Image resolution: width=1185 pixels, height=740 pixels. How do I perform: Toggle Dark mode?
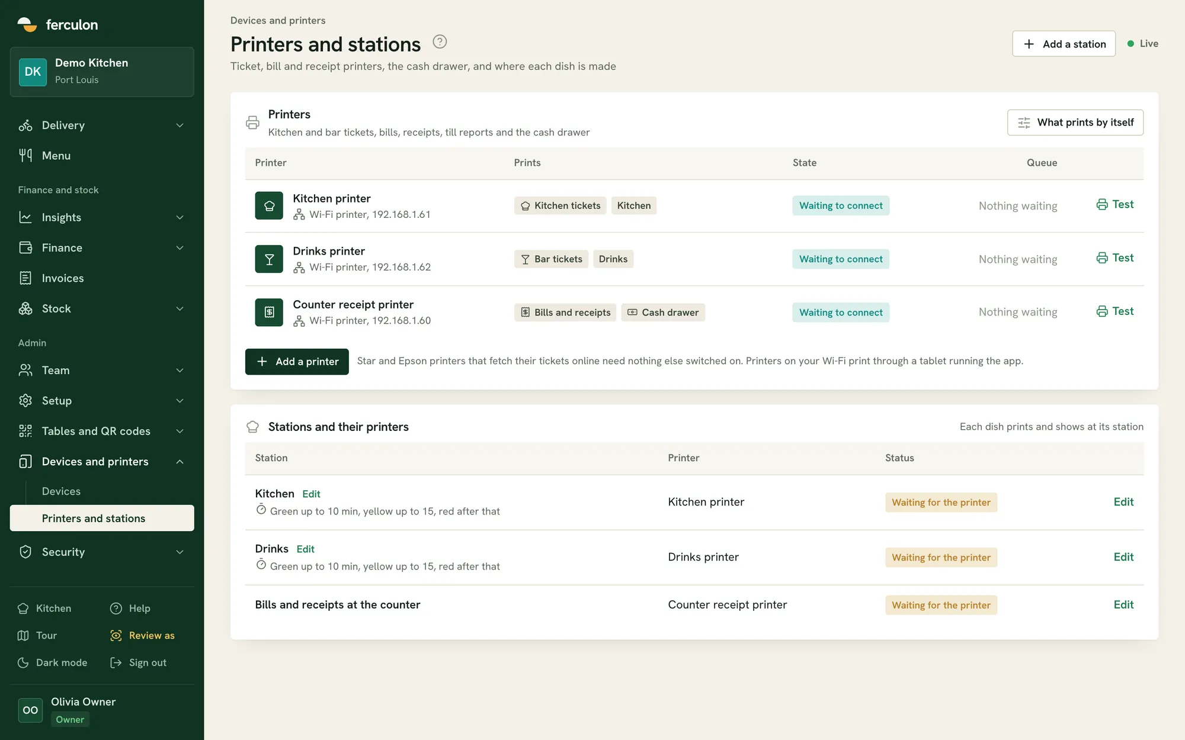click(53, 662)
